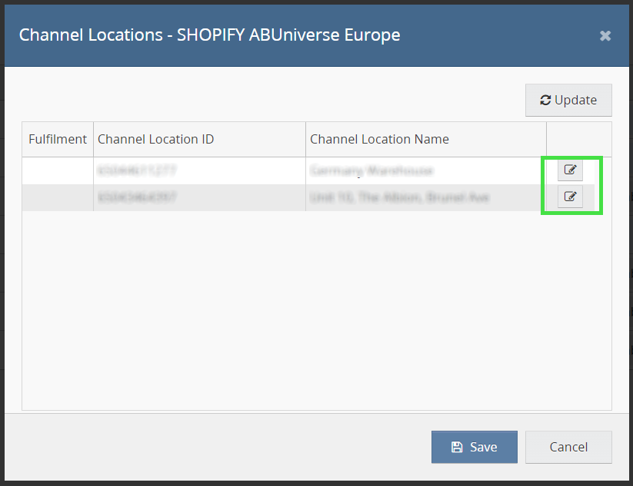The width and height of the screenshot is (633, 486).
Task: Click the edit icon for Germany Warehouse row
Action: pyautogui.click(x=570, y=170)
